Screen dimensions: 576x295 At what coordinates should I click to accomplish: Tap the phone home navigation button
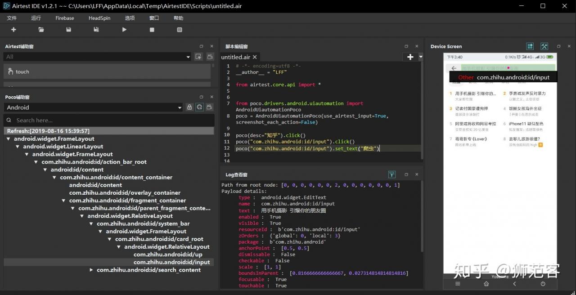486,284
